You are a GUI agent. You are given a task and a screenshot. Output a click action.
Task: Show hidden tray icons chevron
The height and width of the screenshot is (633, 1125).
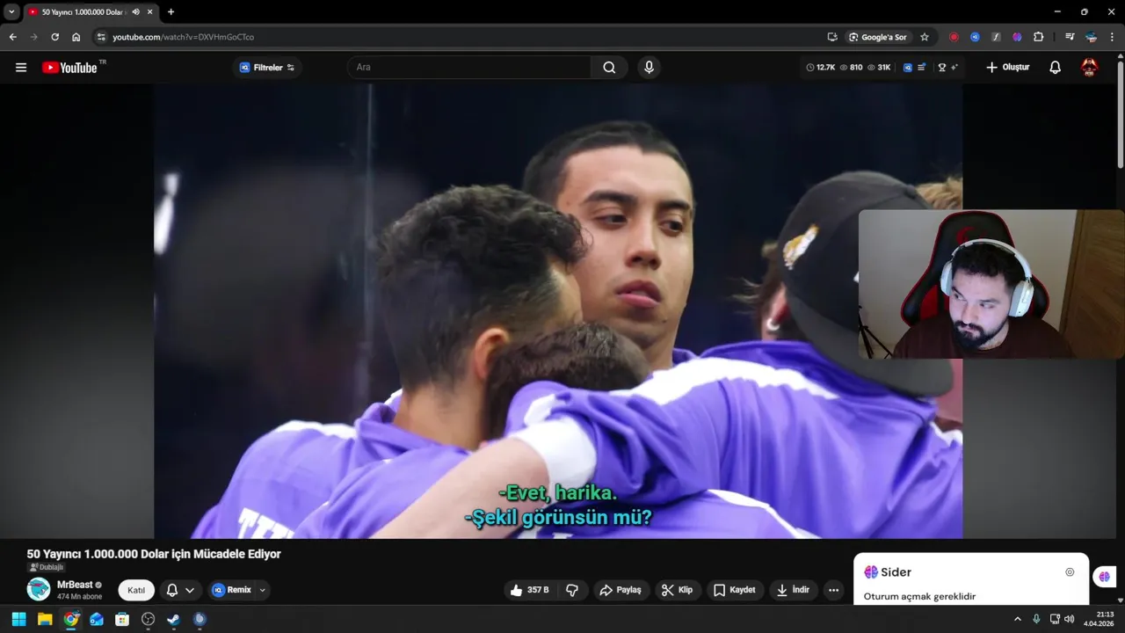point(1018,619)
